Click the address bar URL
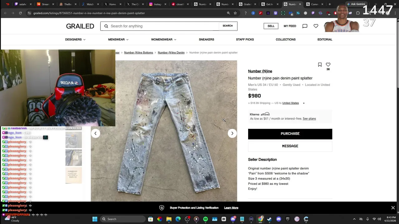The height and width of the screenshot is (224, 399). pos(89,13)
